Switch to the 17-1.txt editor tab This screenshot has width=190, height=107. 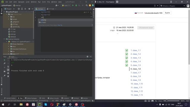51,9
